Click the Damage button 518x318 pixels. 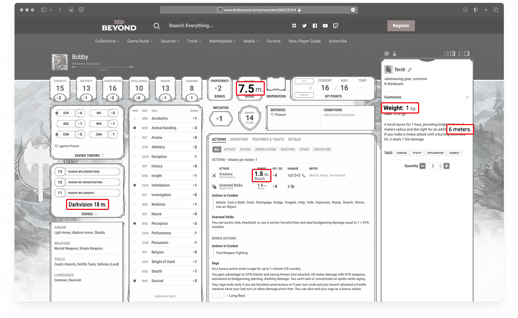pyautogui.click(x=304, y=95)
